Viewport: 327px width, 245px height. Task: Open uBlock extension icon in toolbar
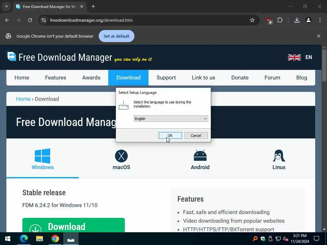[x=269, y=20]
